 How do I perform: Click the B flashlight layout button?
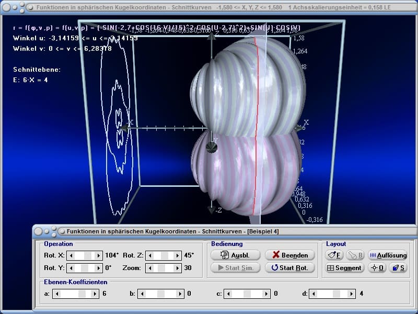pyautogui.click(x=355, y=255)
